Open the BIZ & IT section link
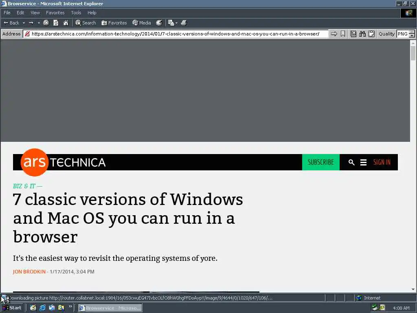The height and width of the screenshot is (313, 417). 24,186
